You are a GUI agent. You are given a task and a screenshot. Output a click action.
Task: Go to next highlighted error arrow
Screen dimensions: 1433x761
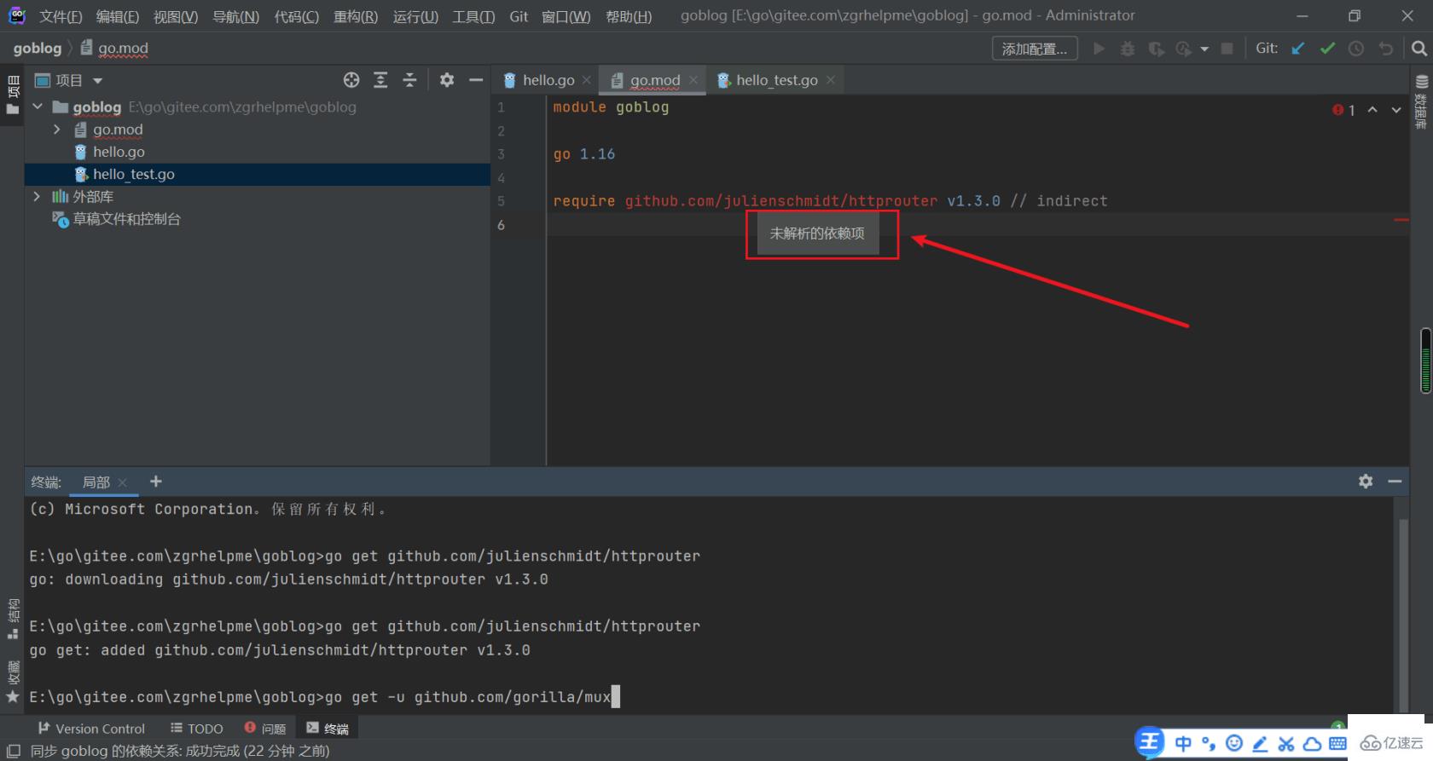point(1396,110)
